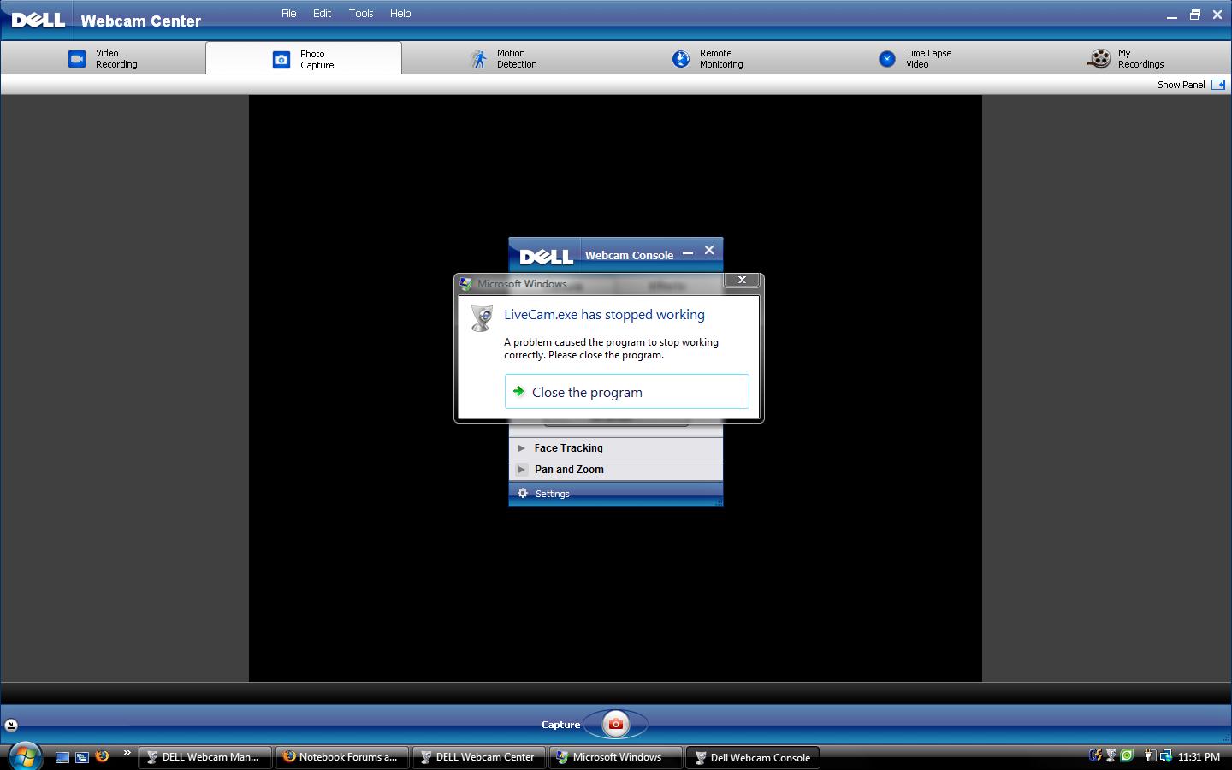Open the My Recordings tab
This screenshot has height=770, width=1232.
click(1126, 58)
